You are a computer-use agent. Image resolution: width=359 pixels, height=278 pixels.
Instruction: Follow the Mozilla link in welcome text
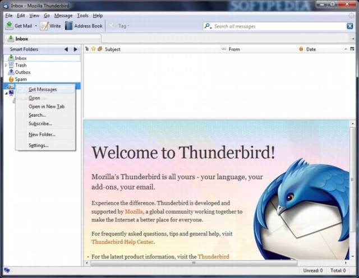tap(134, 212)
